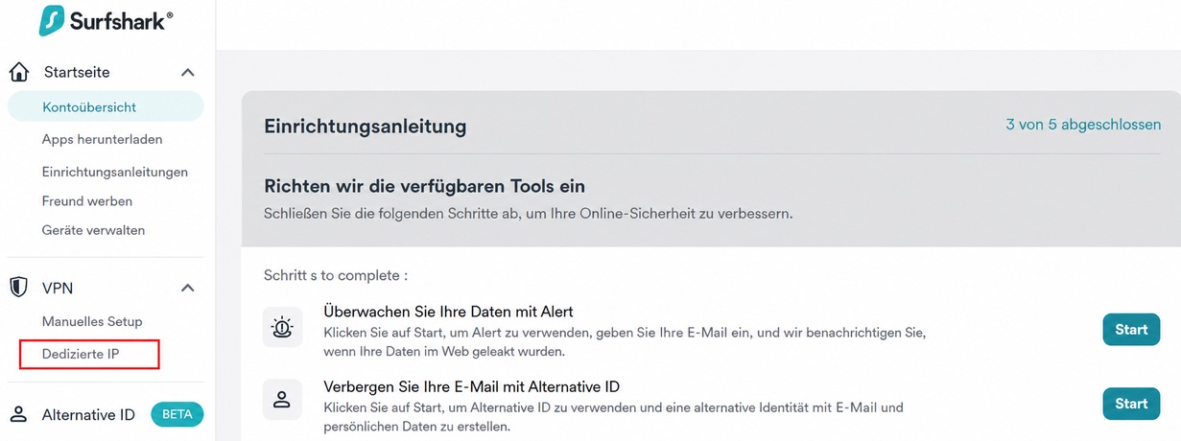Open Alternative ID section
The width and height of the screenshot is (1181, 441).
coord(88,415)
